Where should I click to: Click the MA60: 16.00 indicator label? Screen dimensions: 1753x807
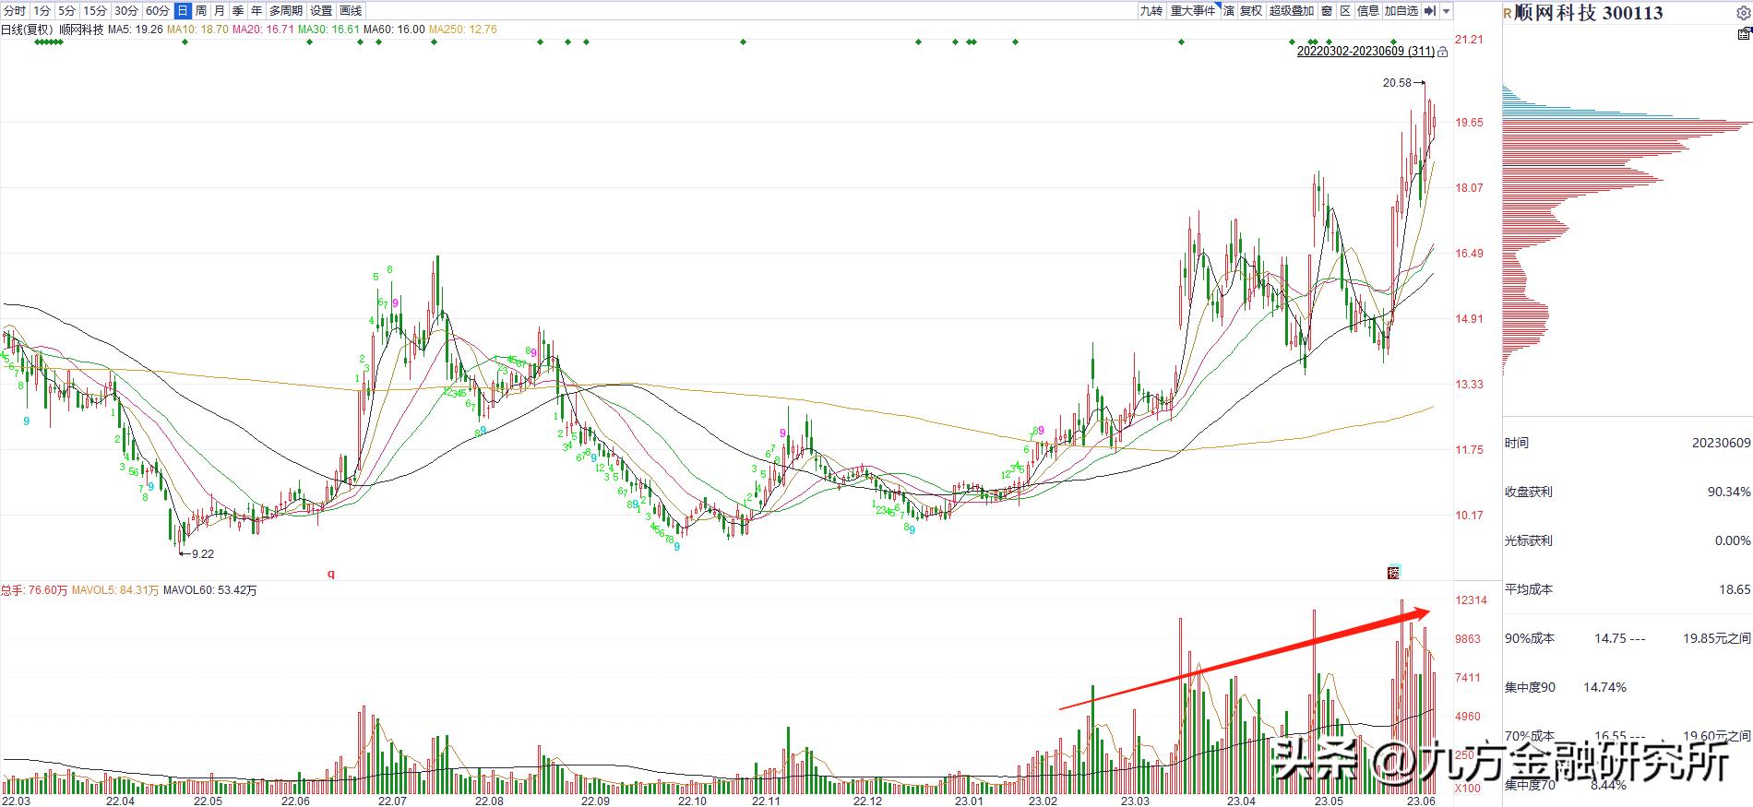point(394,30)
